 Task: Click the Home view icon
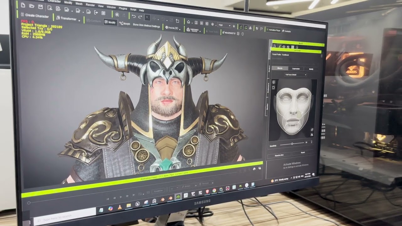[188, 22]
